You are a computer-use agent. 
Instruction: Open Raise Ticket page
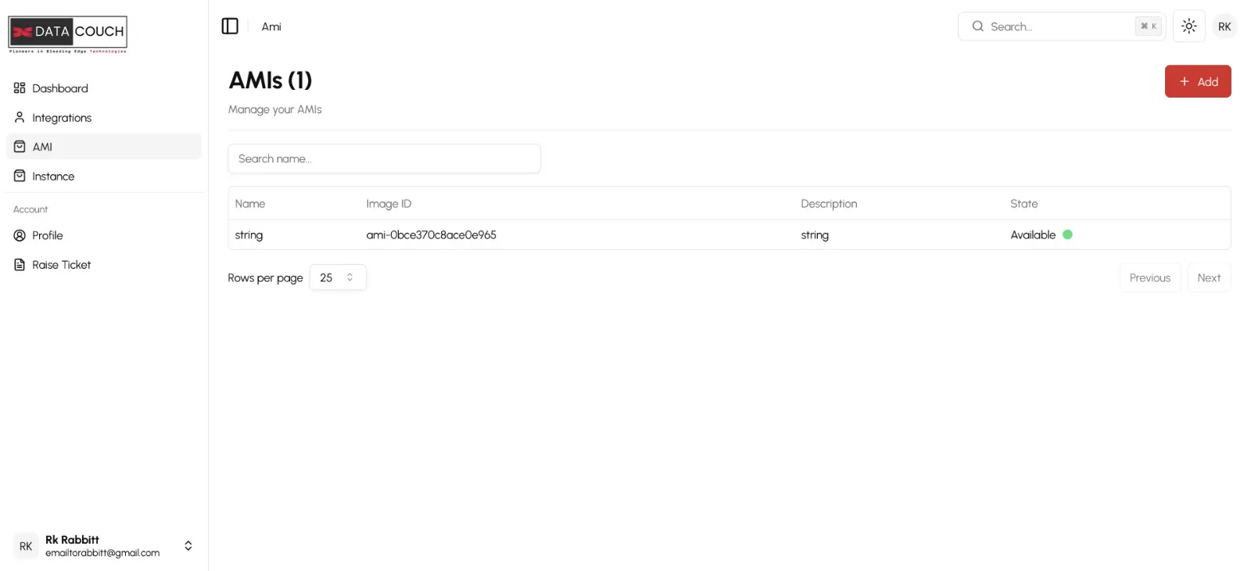click(x=104, y=265)
